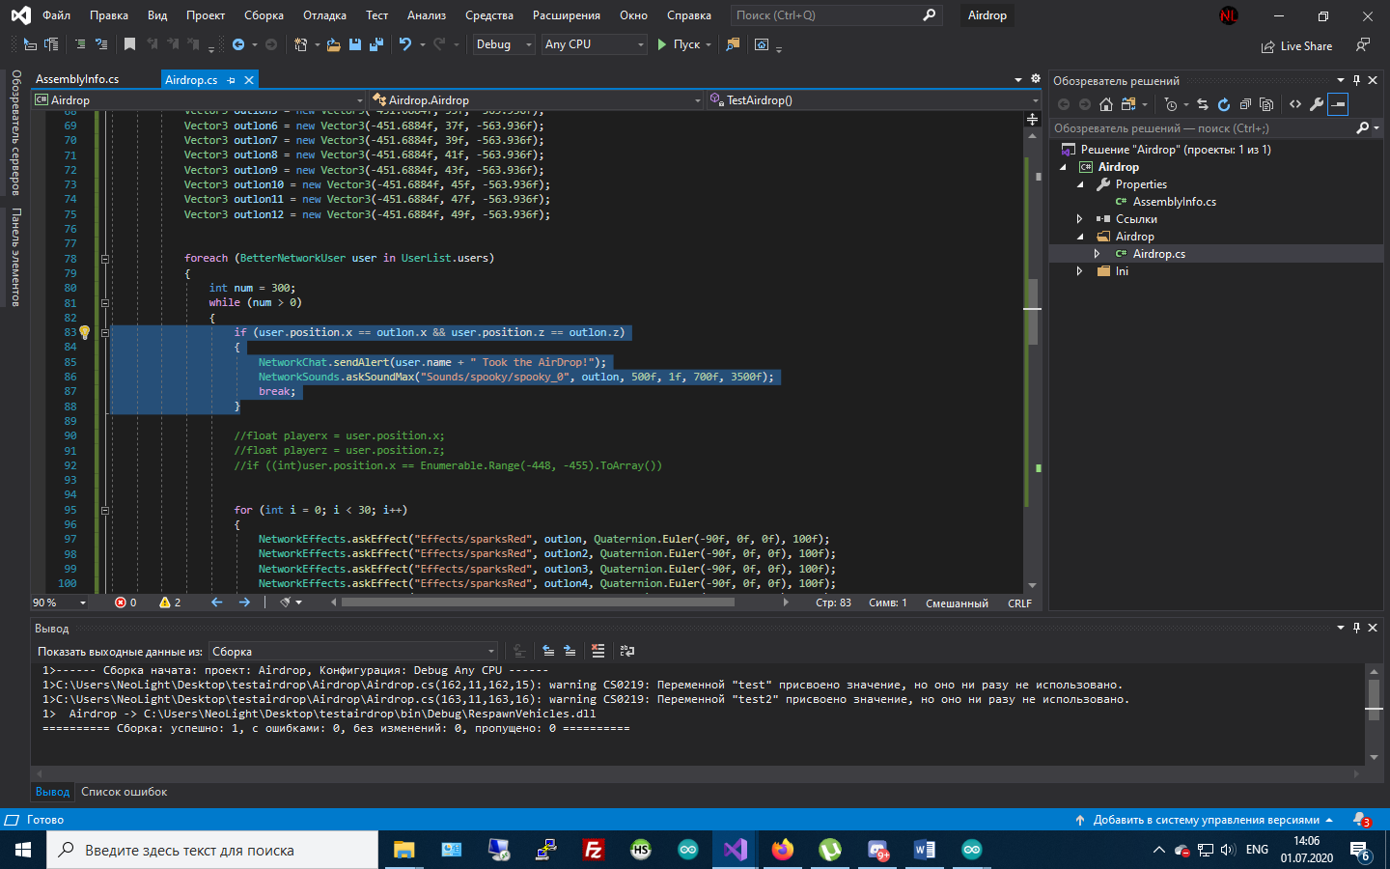Screen dimensions: 1390x869
Task: Open the Debug configuration dropdown
Action: click(503, 44)
